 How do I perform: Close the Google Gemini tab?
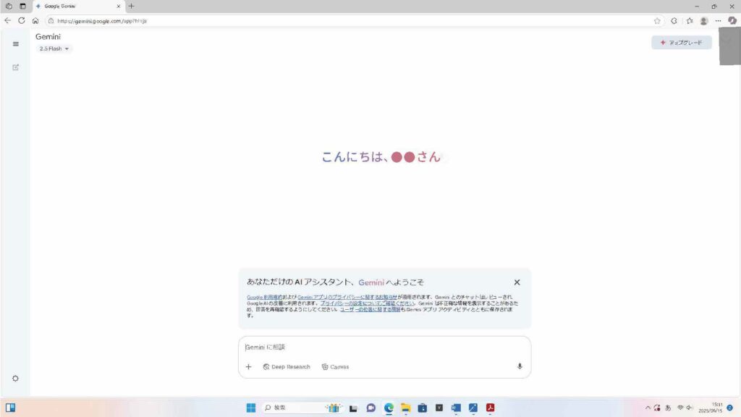click(x=119, y=7)
